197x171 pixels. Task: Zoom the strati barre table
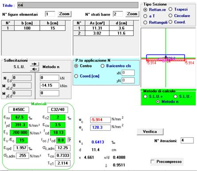click(132, 14)
